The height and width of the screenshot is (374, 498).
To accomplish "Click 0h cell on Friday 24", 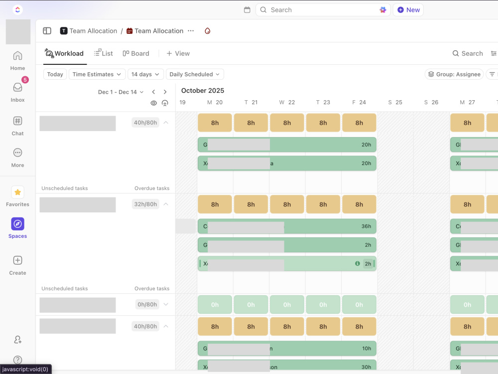I will click(x=359, y=305).
